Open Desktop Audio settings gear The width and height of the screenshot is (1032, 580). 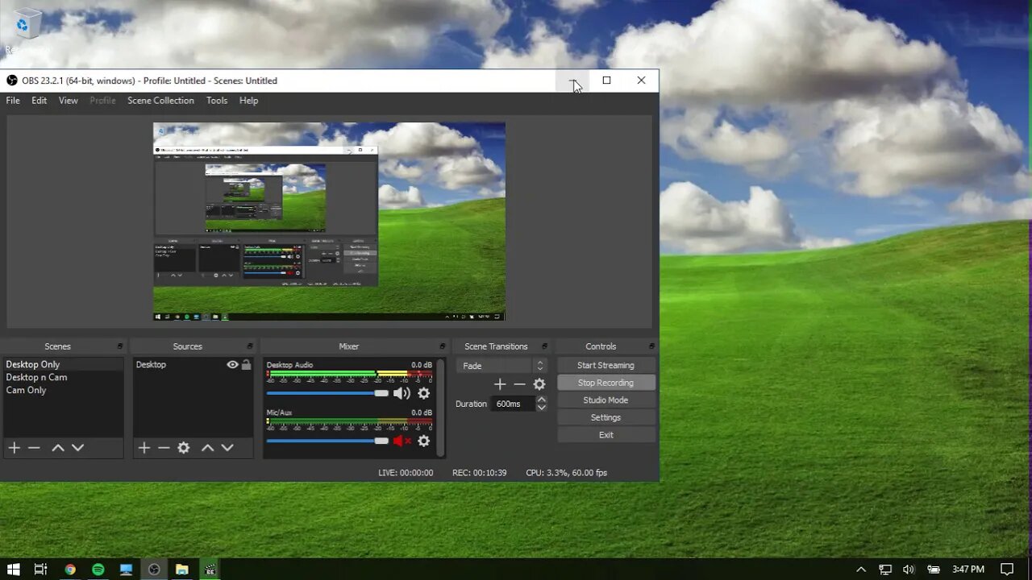click(x=423, y=393)
